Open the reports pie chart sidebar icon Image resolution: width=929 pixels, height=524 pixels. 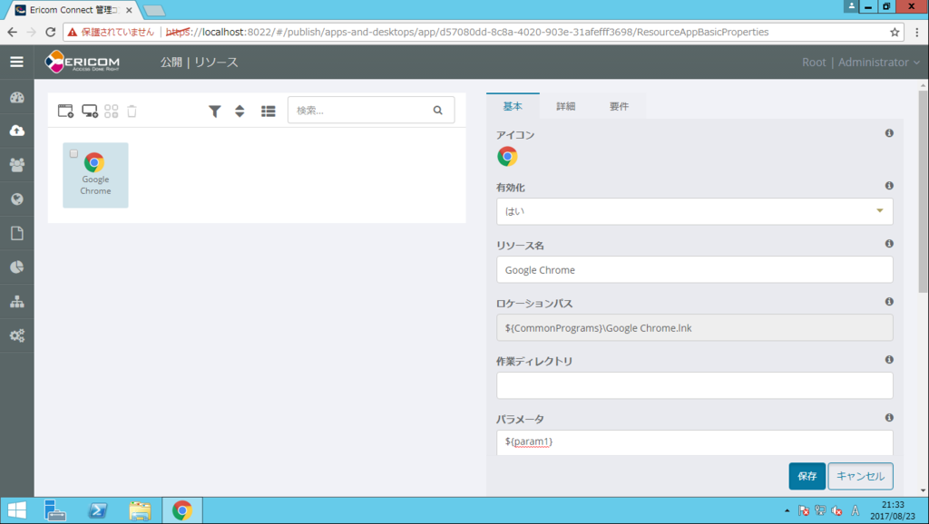(x=16, y=267)
